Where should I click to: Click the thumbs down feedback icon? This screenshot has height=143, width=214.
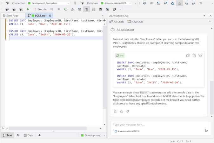[x=128, y=112]
